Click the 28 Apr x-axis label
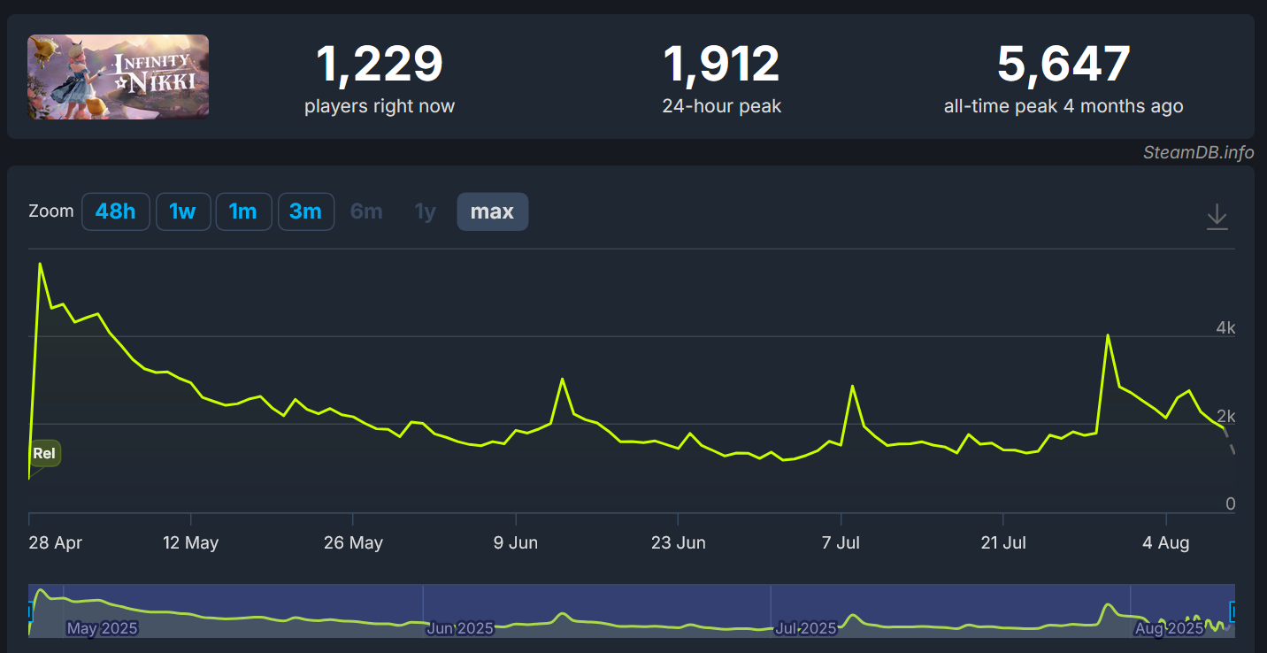 click(55, 542)
